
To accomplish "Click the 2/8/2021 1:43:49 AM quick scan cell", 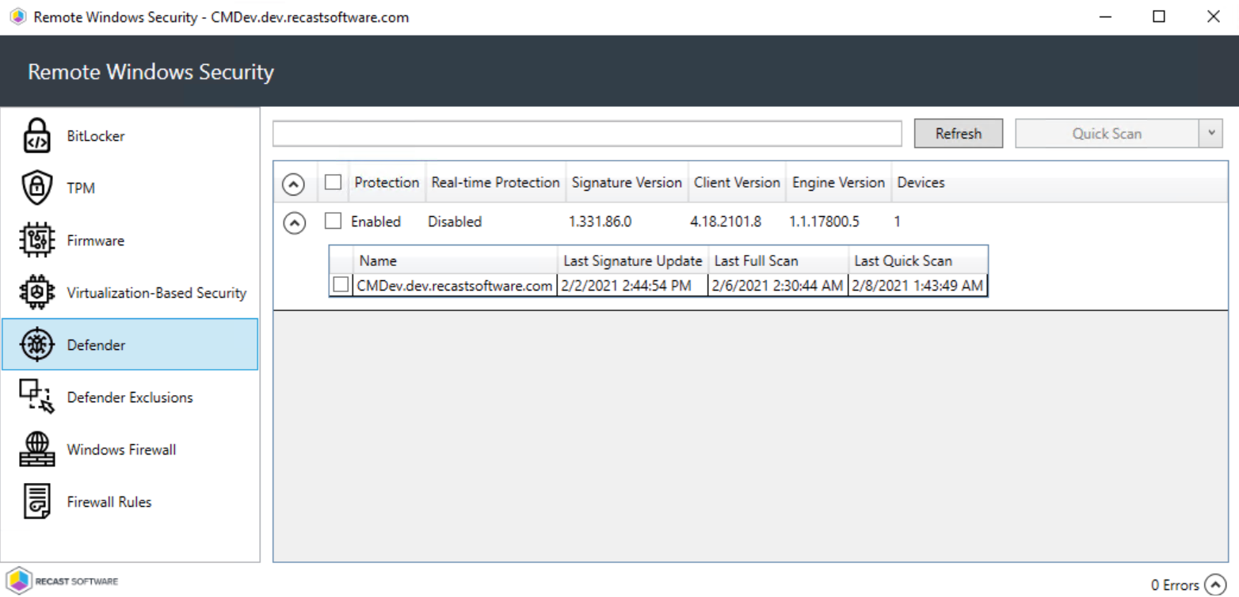I will pyautogui.click(x=917, y=286).
